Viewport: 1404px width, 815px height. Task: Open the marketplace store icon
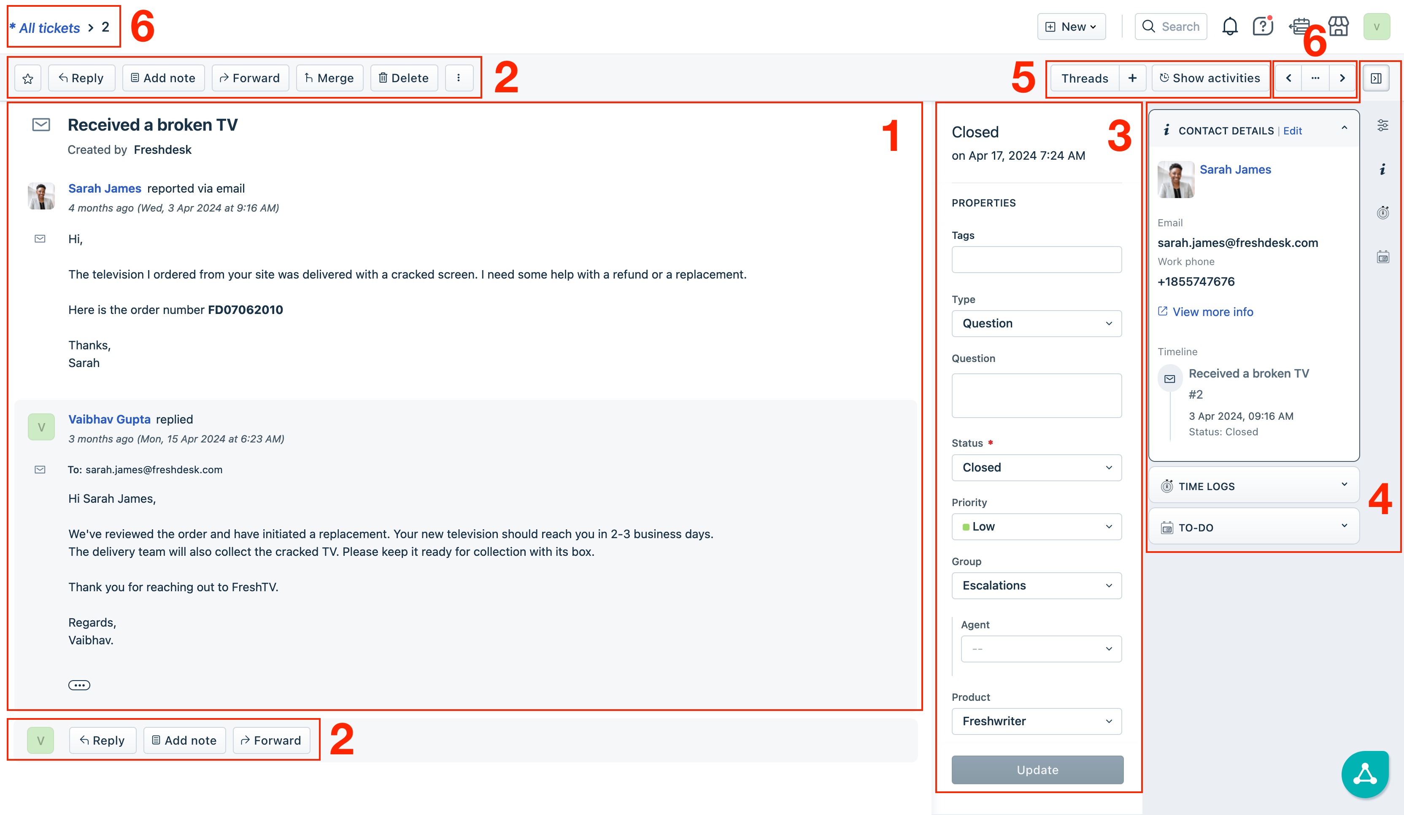point(1338,27)
